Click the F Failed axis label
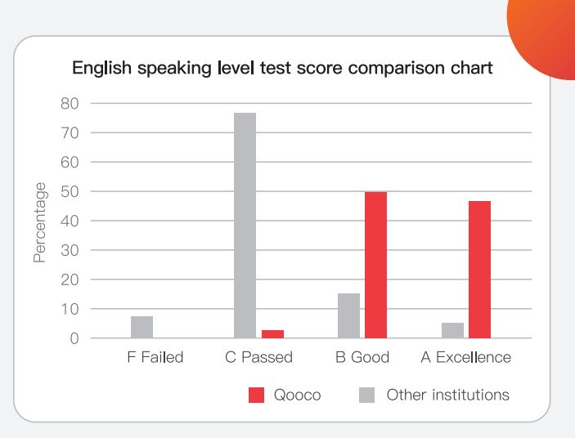 tap(155, 358)
